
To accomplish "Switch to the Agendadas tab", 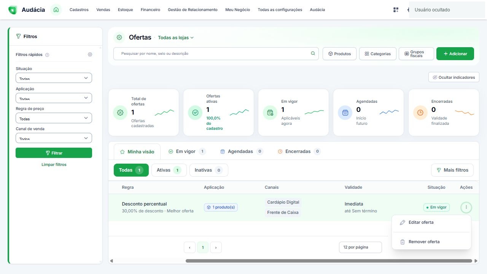I will click(x=242, y=151).
